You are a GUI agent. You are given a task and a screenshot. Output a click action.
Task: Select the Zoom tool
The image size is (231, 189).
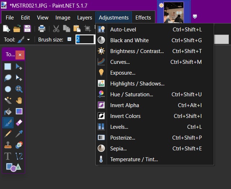[19, 89]
